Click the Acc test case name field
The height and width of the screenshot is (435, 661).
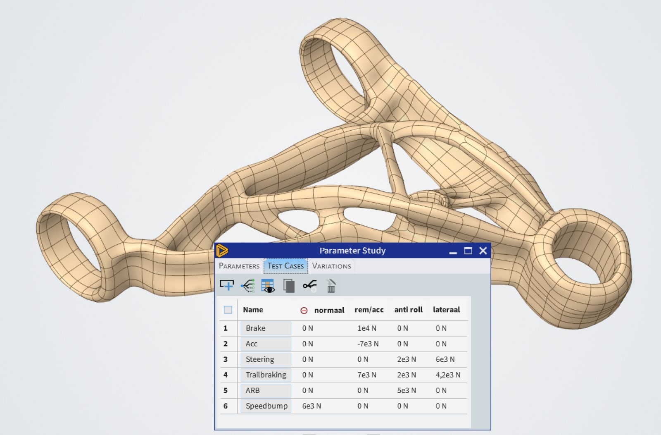266,344
